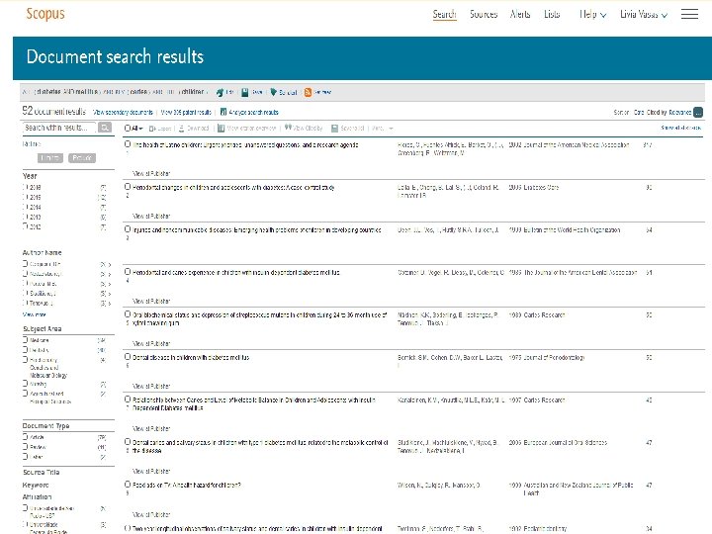Expand the Source Title filter section

[42, 473]
